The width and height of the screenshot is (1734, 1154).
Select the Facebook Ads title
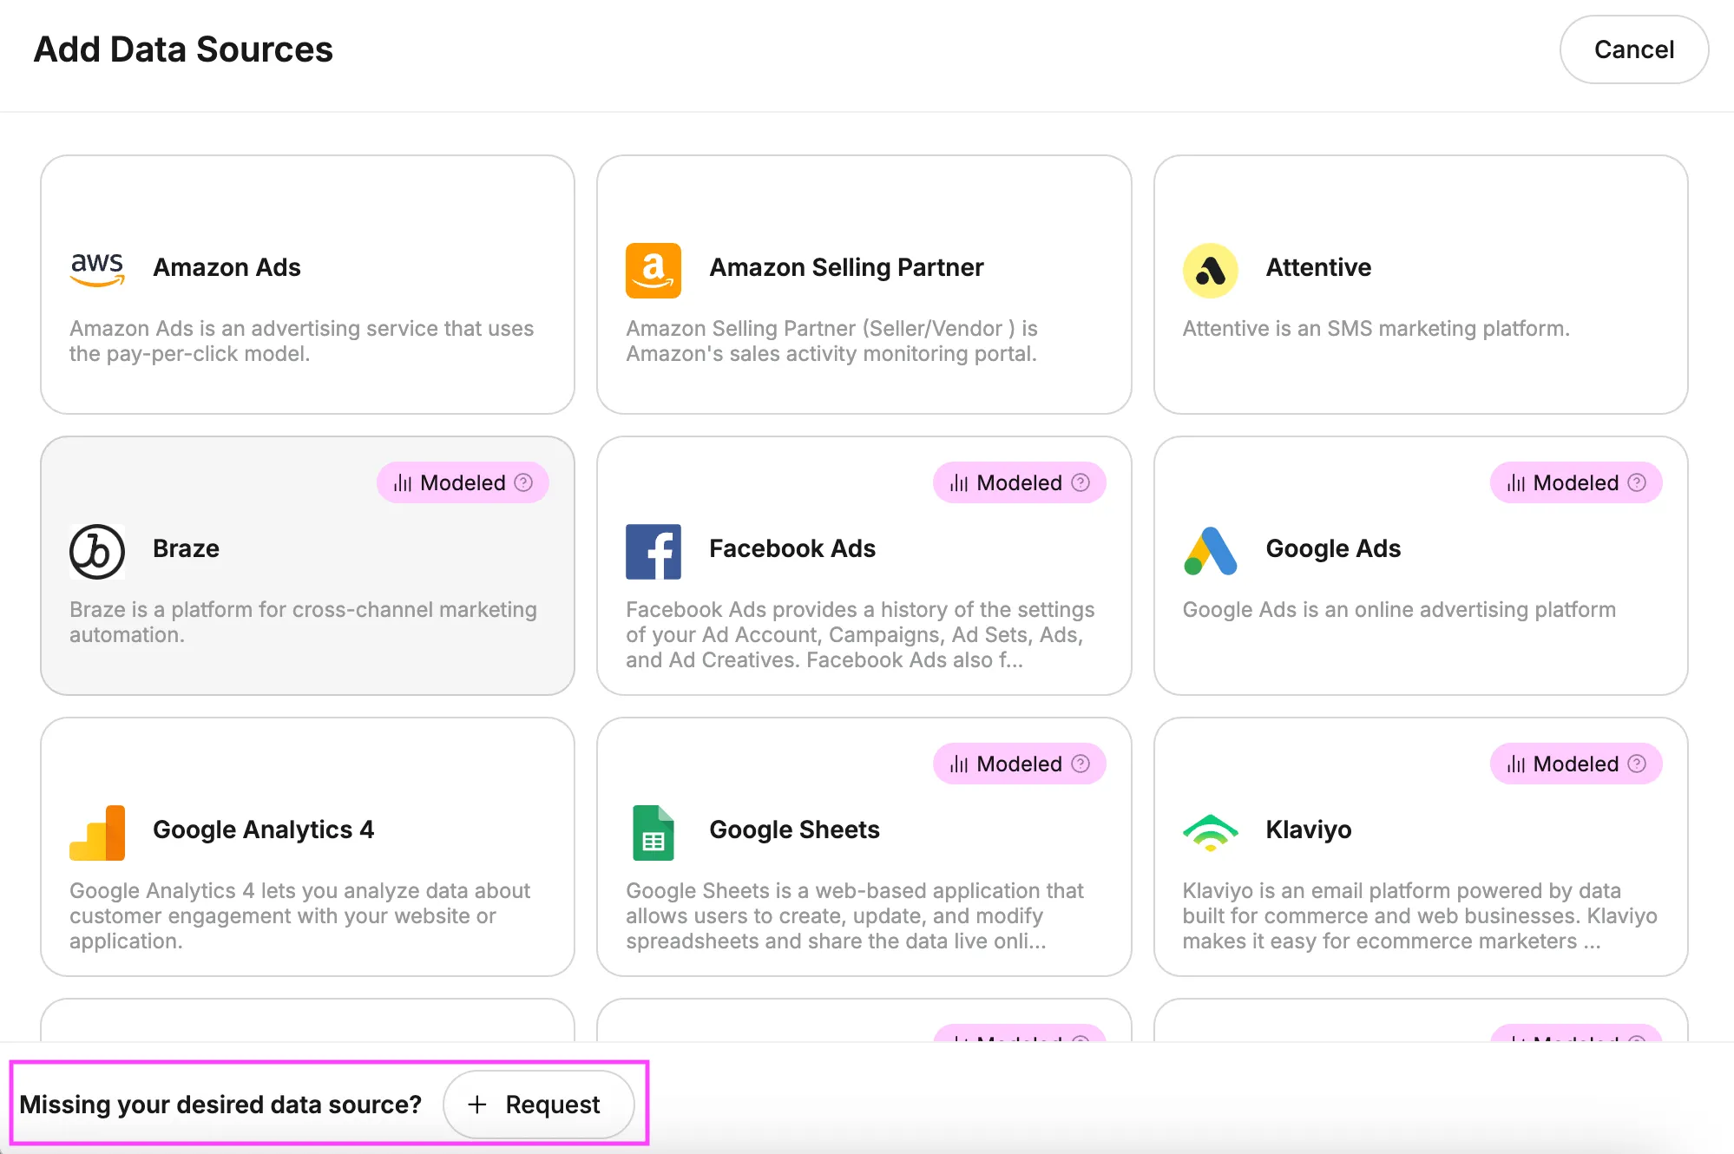tap(792, 548)
